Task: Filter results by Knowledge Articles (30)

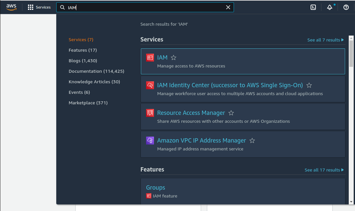Action: click(x=94, y=82)
